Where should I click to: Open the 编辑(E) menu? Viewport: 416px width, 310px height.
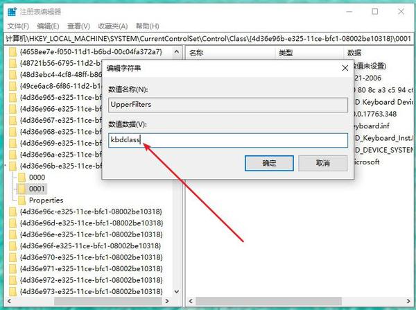coord(48,26)
